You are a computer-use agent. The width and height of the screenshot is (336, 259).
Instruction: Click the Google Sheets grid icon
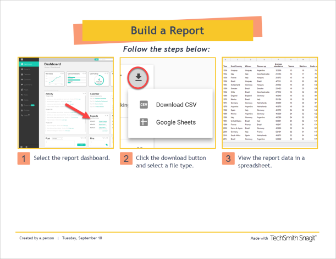click(x=144, y=122)
